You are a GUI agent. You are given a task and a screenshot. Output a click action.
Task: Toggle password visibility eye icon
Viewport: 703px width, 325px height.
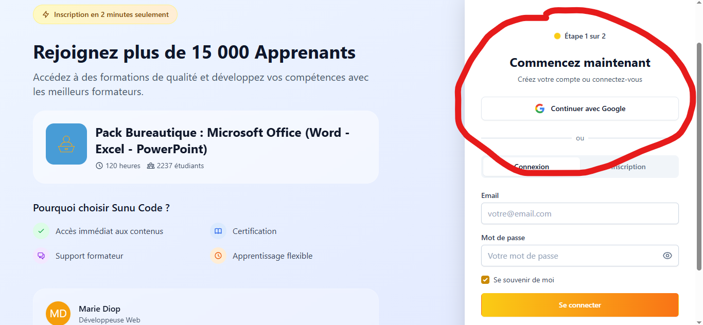coord(667,256)
